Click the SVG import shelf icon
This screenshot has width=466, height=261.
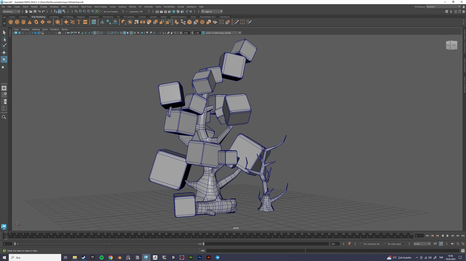point(85,22)
